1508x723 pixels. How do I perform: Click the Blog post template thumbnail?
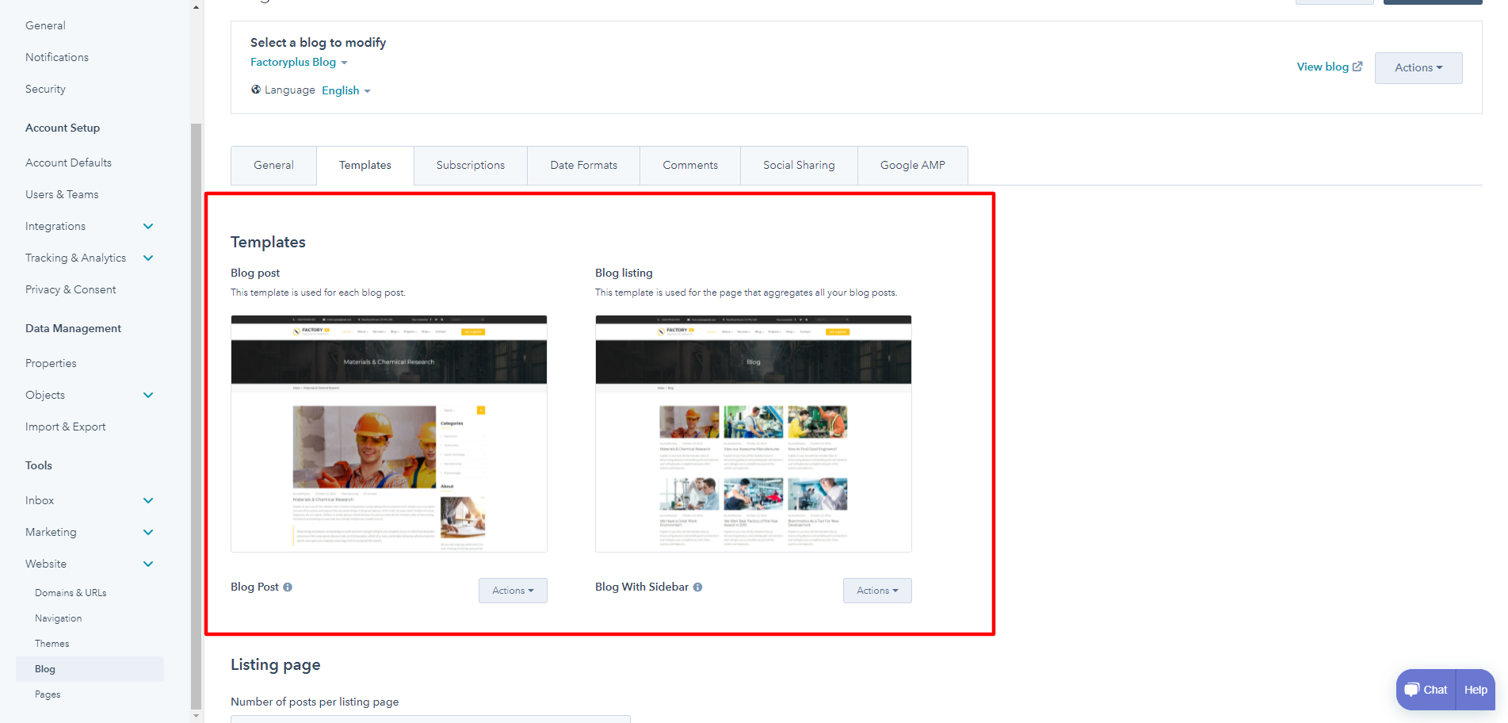pos(389,434)
